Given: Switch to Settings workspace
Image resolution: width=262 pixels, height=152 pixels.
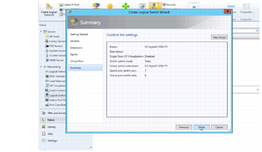Looking at the screenshot, I should point(50,141).
